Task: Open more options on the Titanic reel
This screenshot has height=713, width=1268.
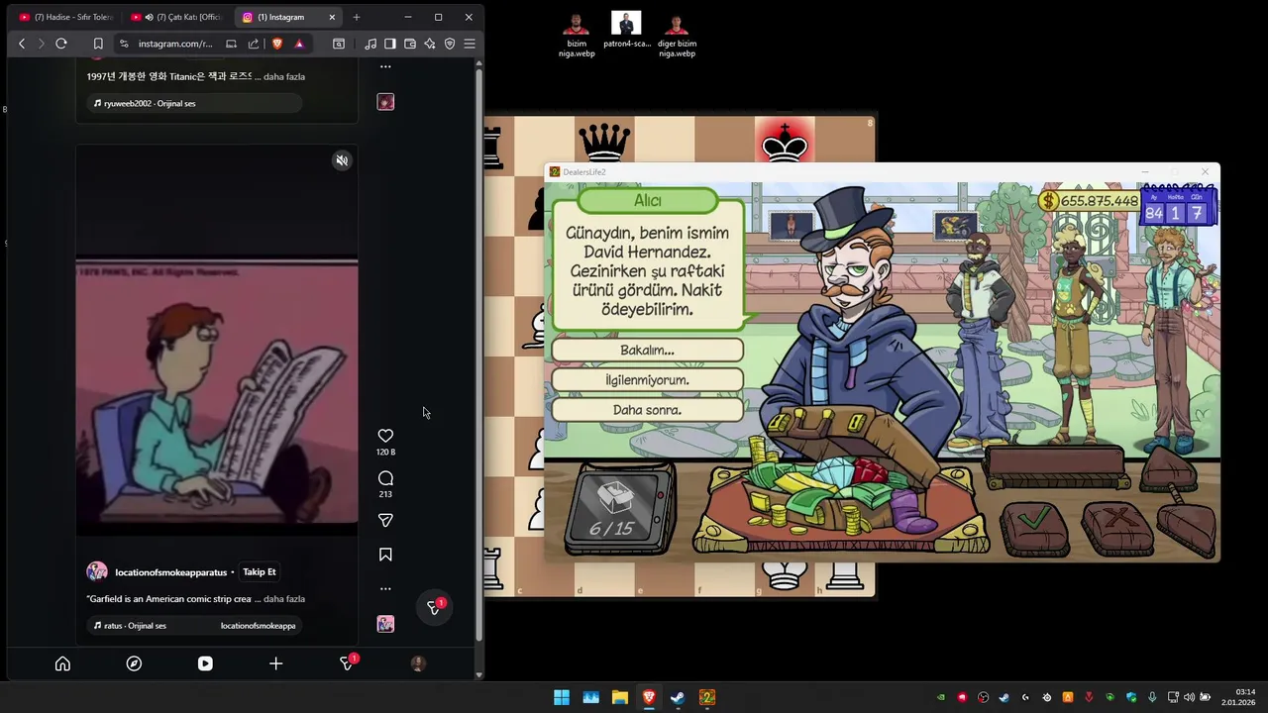Action: pyautogui.click(x=385, y=66)
